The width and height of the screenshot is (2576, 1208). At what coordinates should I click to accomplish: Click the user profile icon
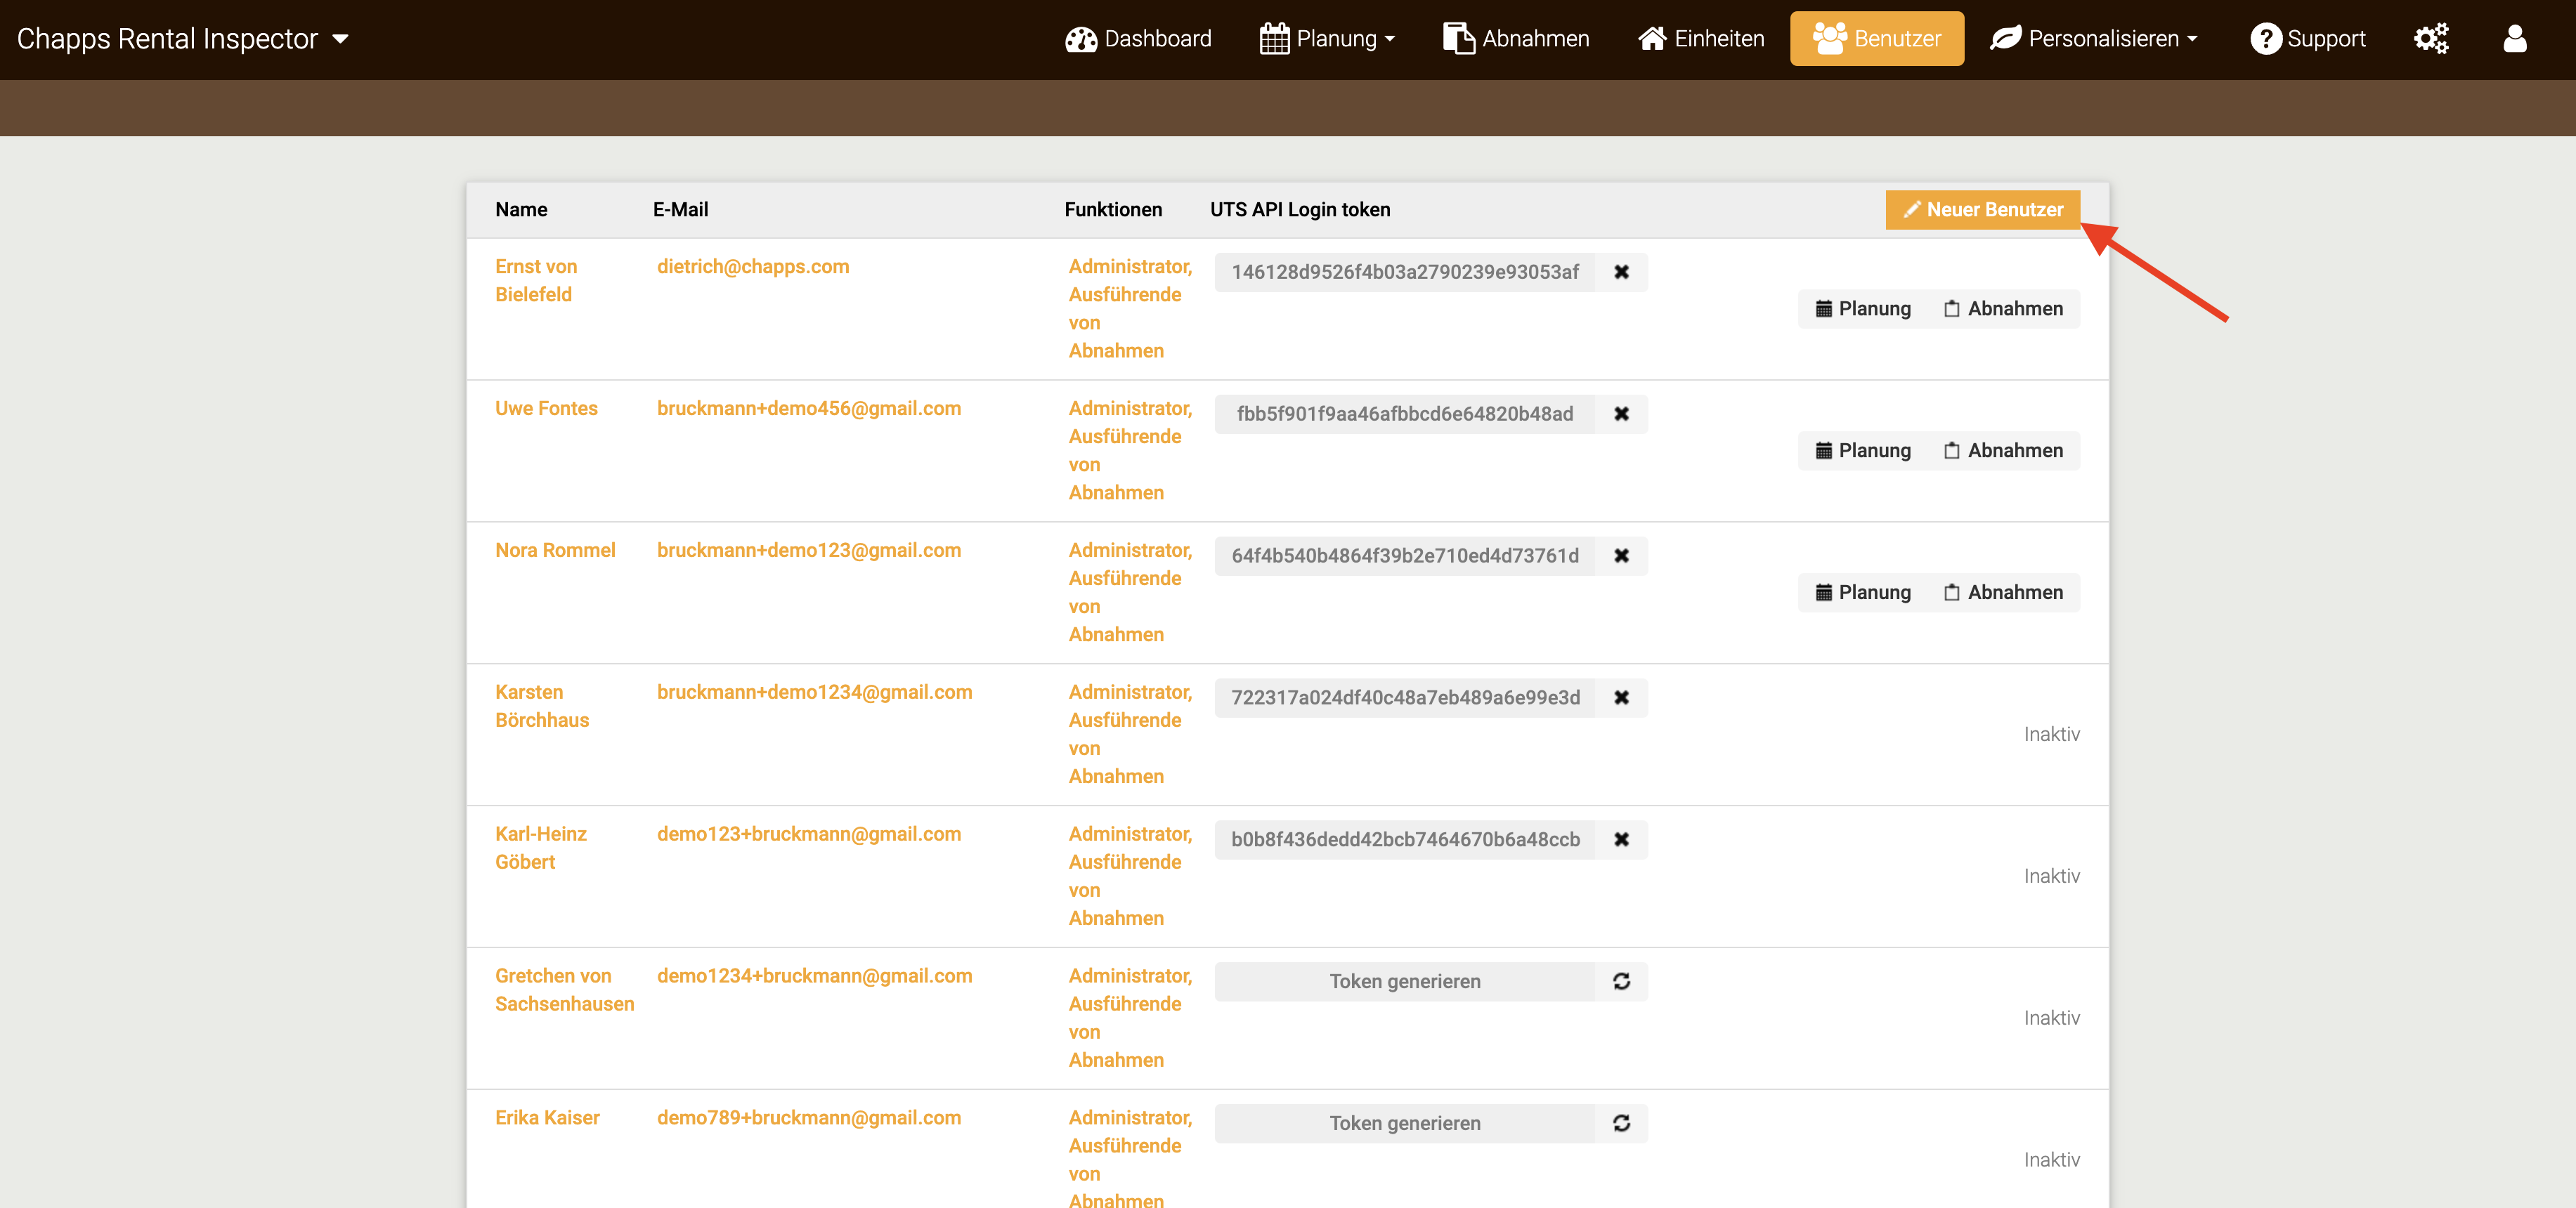click(2514, 39)
